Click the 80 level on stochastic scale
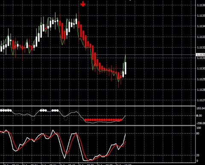 198,134
